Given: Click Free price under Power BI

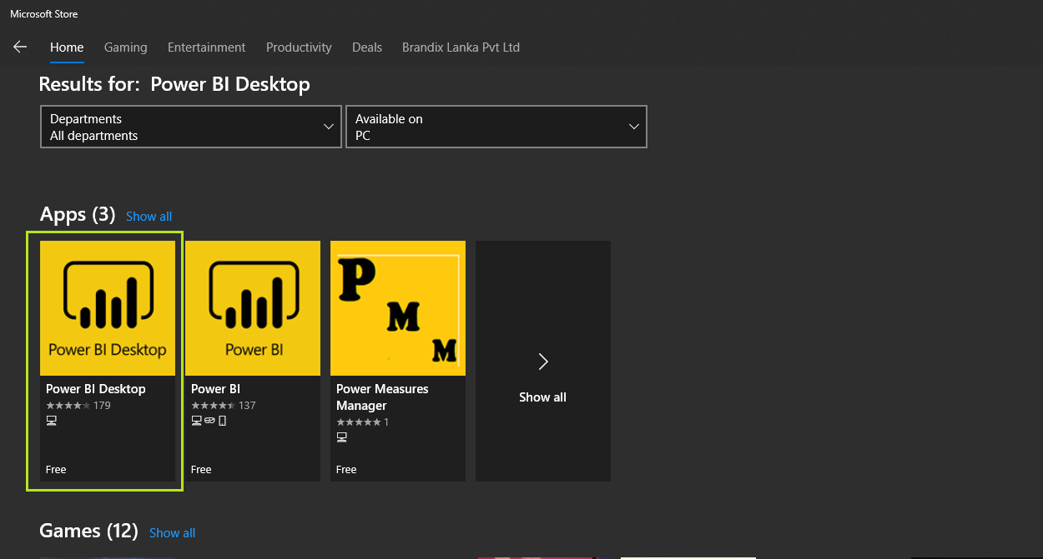Looking at the screenshot, I should (201, 470).
